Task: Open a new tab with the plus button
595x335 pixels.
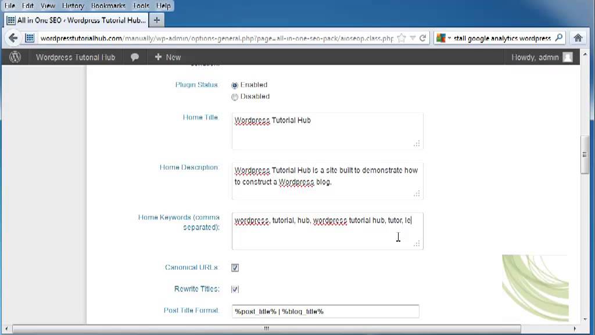Action: pyautogui.click(x=157, y=20)
